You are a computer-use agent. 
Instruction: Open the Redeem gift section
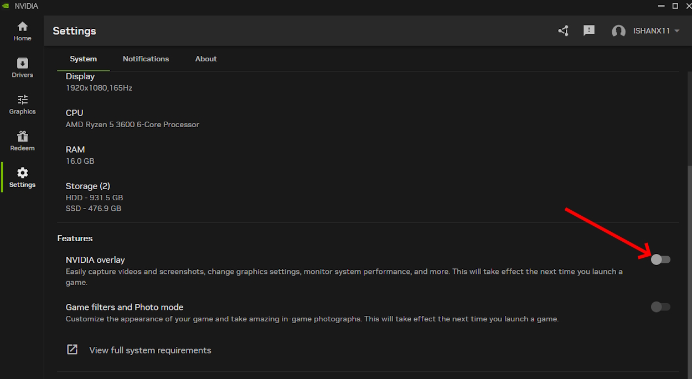[x=22, y=141]
